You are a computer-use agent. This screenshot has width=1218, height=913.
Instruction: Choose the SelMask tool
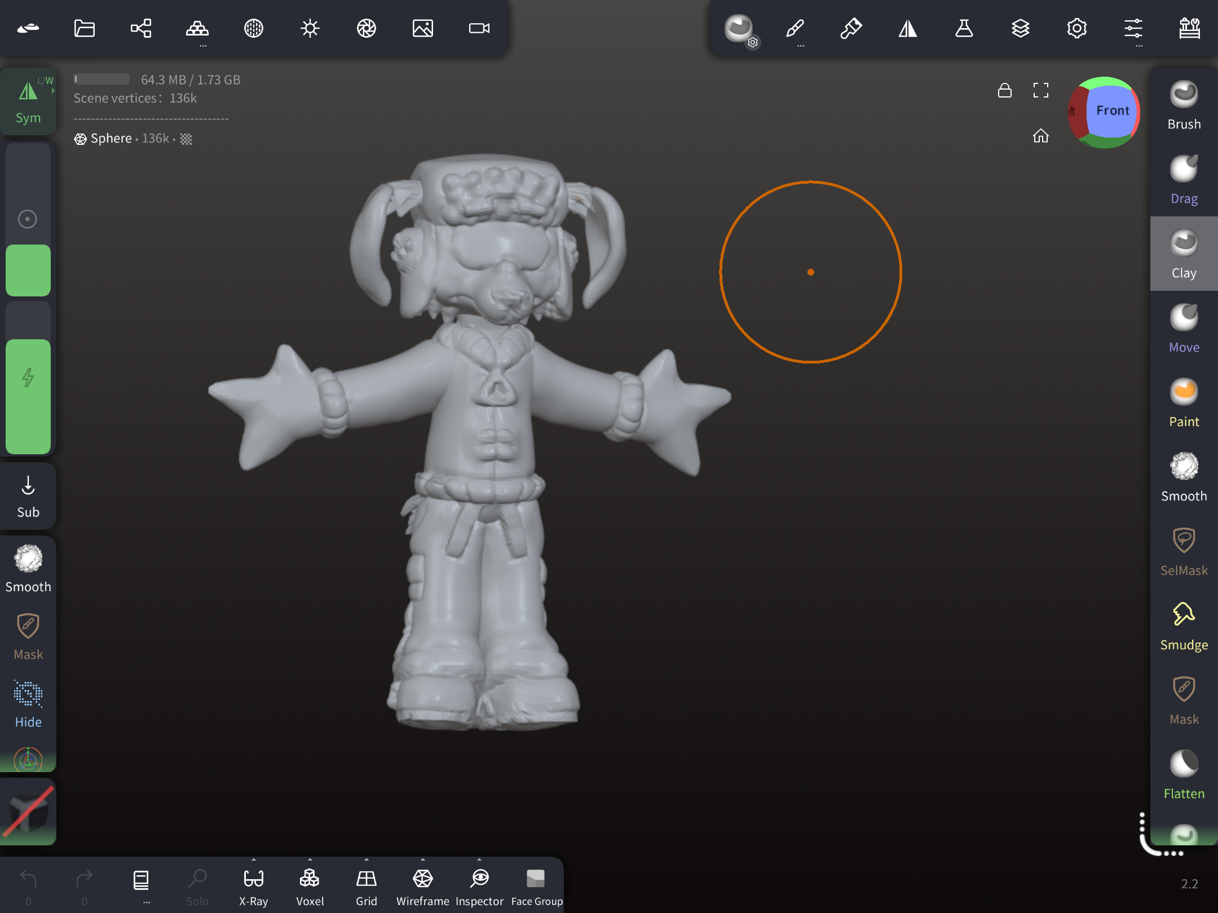pyautogui.click(x=1184, y=551)
